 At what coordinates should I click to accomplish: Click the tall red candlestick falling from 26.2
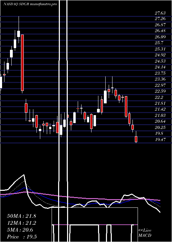tap(22, 64)
